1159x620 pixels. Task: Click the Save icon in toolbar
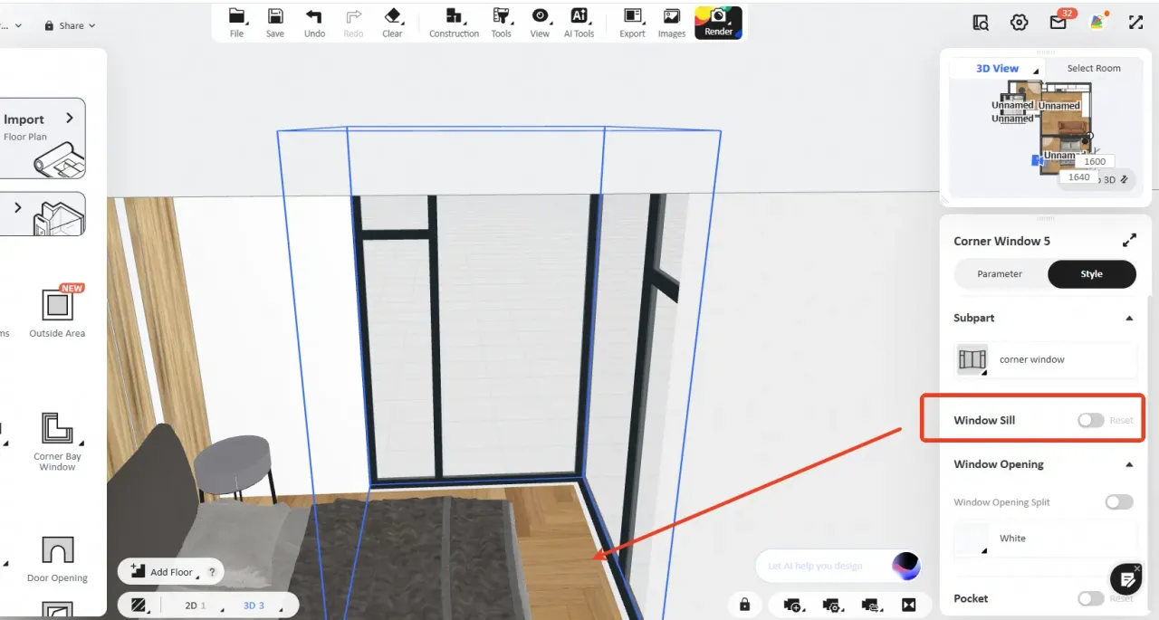[x=275, y=23]
